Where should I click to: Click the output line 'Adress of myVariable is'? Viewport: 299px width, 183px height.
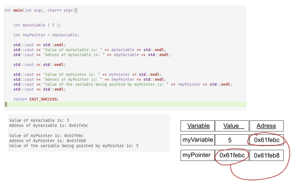click(48, 126)
